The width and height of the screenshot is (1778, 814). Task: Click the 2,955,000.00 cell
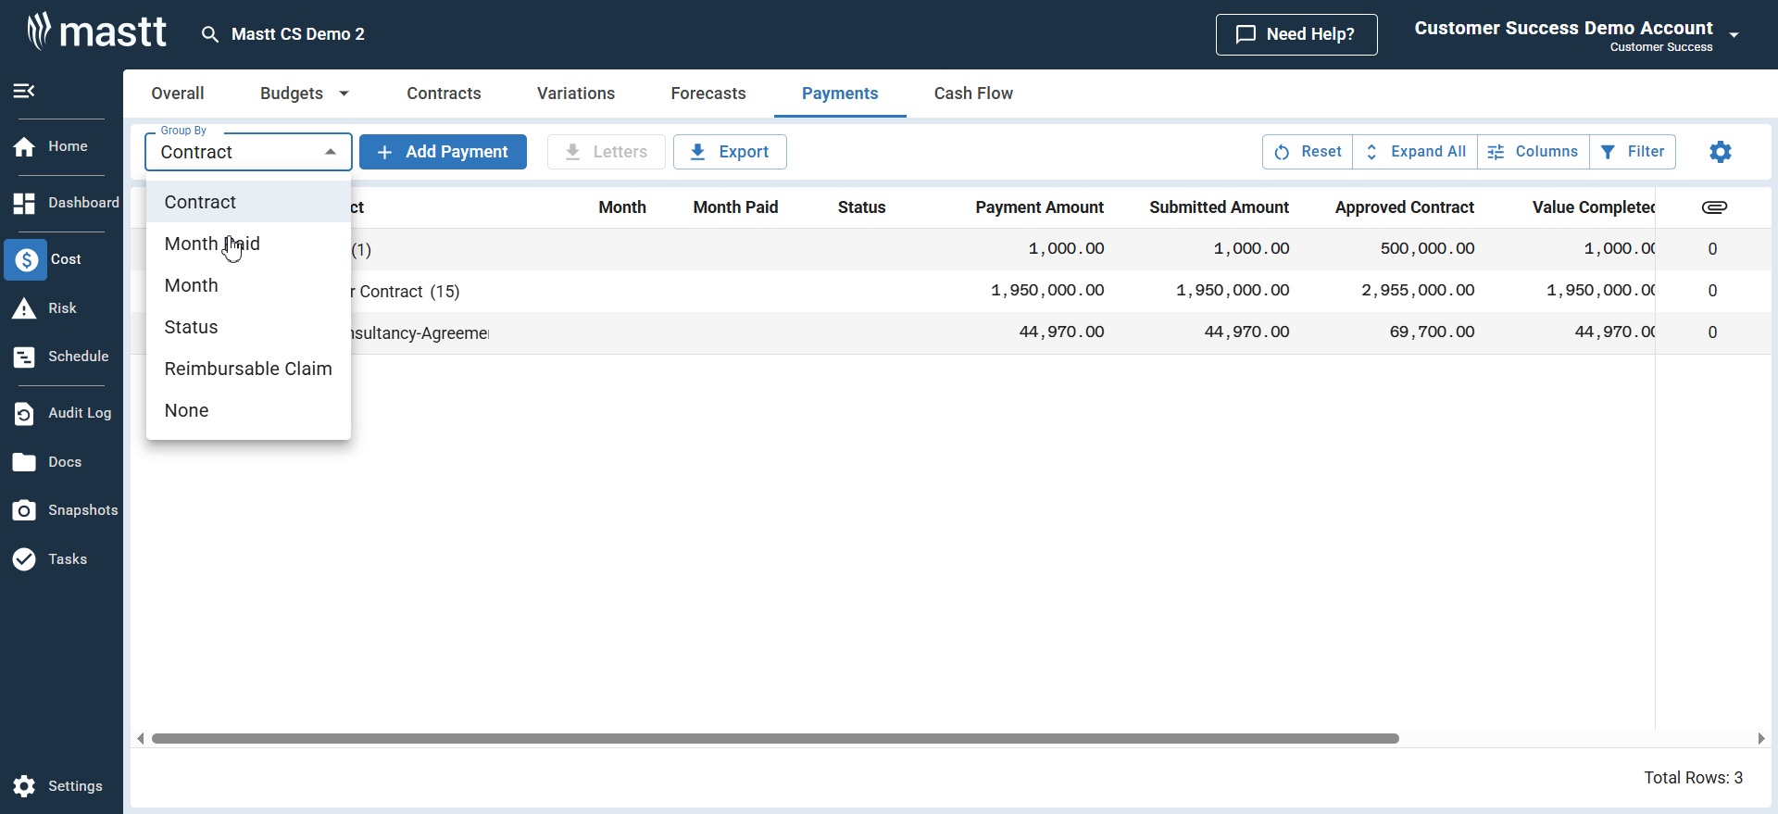(x=1418, y=291)
